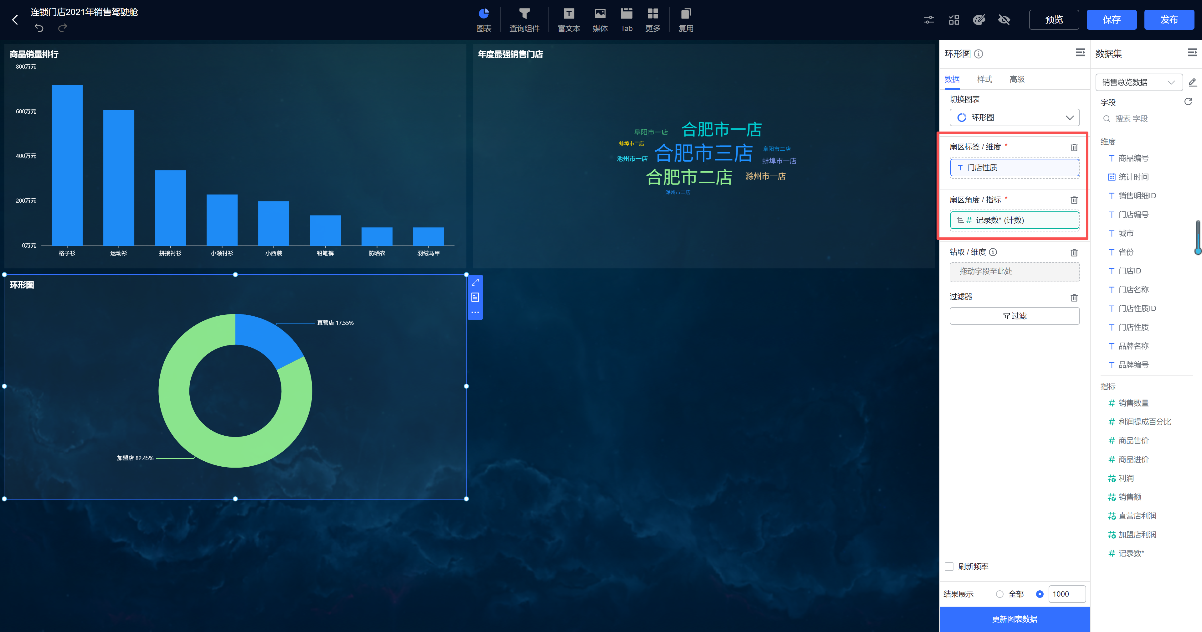Expand the 销售总览数据 dataset dropdown
Image resolution: width=1202 pixels, height=632 pixels.
pyautogui.click(x=1138, y=83)
